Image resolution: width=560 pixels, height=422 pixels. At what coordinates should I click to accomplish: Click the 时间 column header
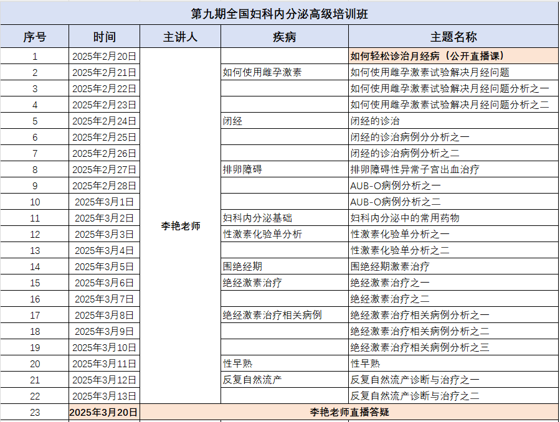tap(104, 36)
